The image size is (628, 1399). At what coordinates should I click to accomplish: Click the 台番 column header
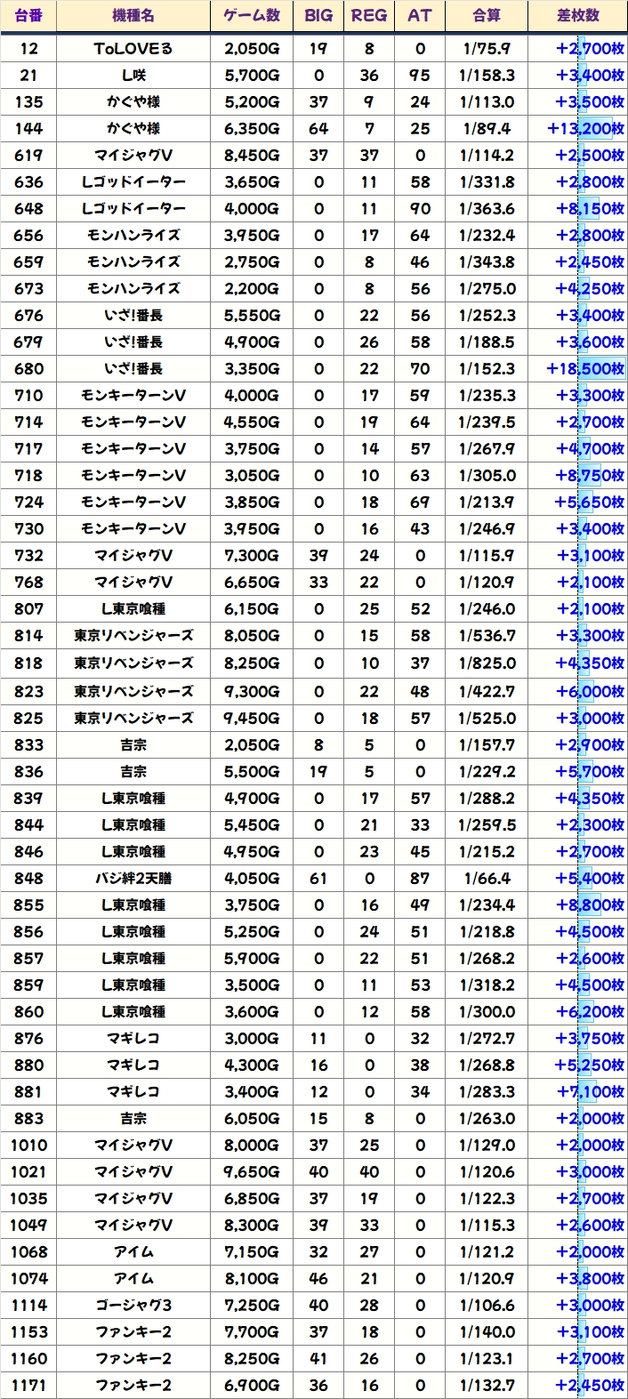(x=28, y=16)
